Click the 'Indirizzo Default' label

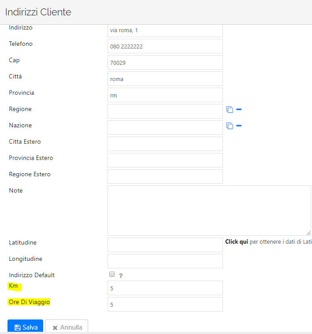click(x=32, y=275)
